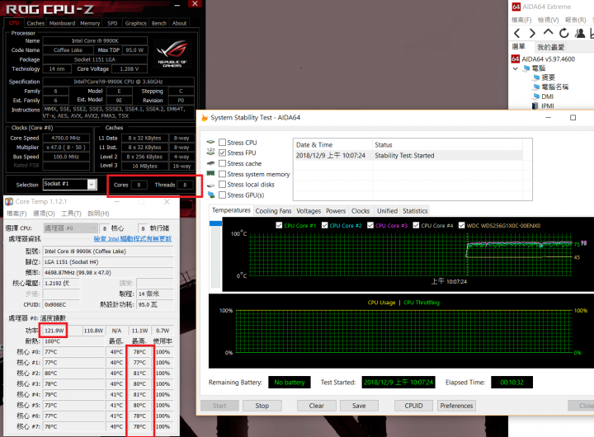Open the Temperatures tab in the stability test
The width and height of the screenshot is (594, 437).
(231, 210)
